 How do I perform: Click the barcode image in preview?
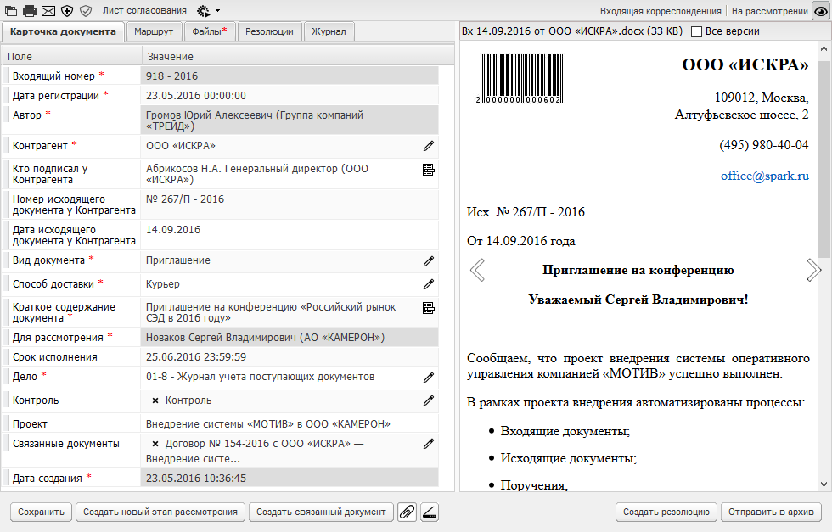click(x=519, y=79)
